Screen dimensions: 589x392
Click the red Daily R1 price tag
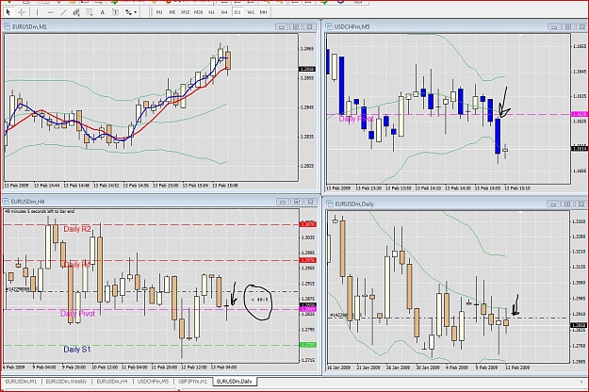point(308,260)
